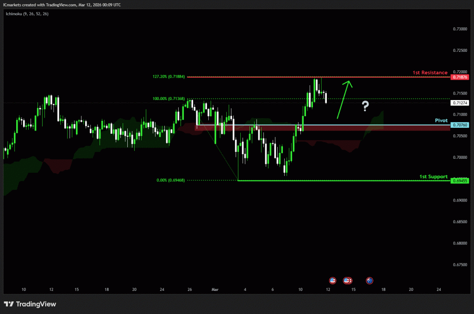Click the current price 0.71274 label

pos(461,103)
